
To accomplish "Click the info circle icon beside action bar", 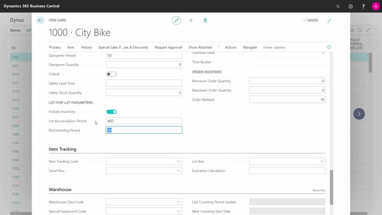I will point(329,47).
